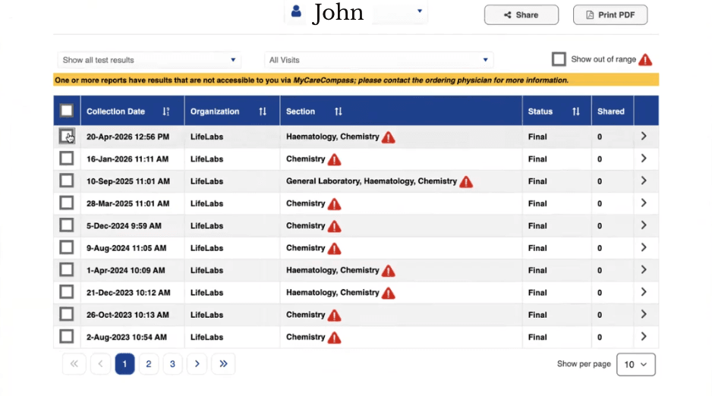The height and width of the screenshot is (396, 712).
Task: Expand the 28-Mar-2025 report with its chevron
Action: tap(644, 203)
